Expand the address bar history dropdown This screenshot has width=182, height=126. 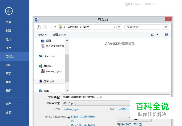114,27
